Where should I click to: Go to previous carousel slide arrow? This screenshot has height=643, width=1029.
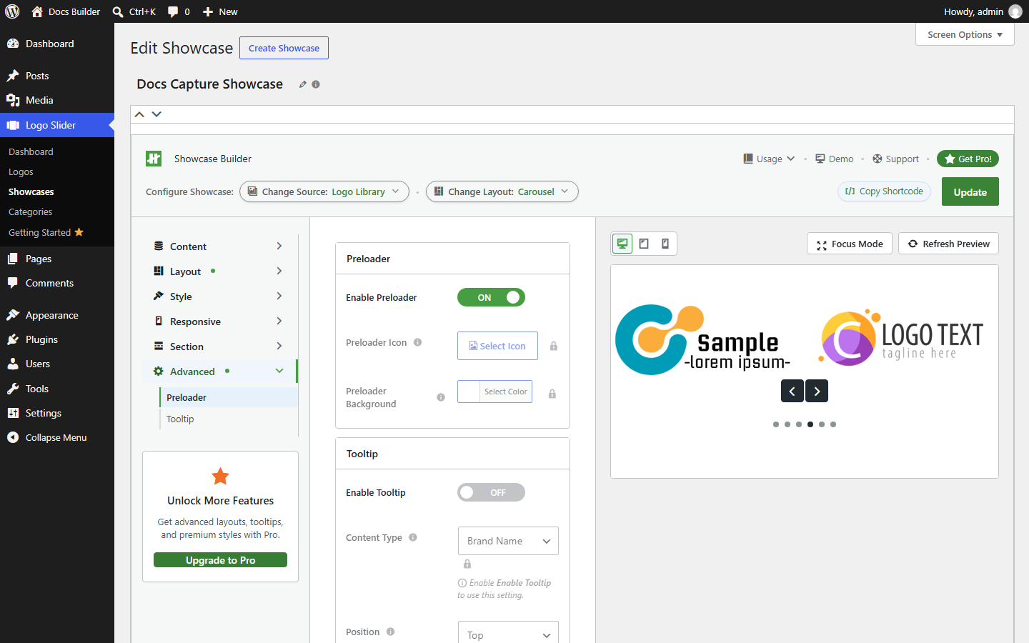click(x=792, y=391)
